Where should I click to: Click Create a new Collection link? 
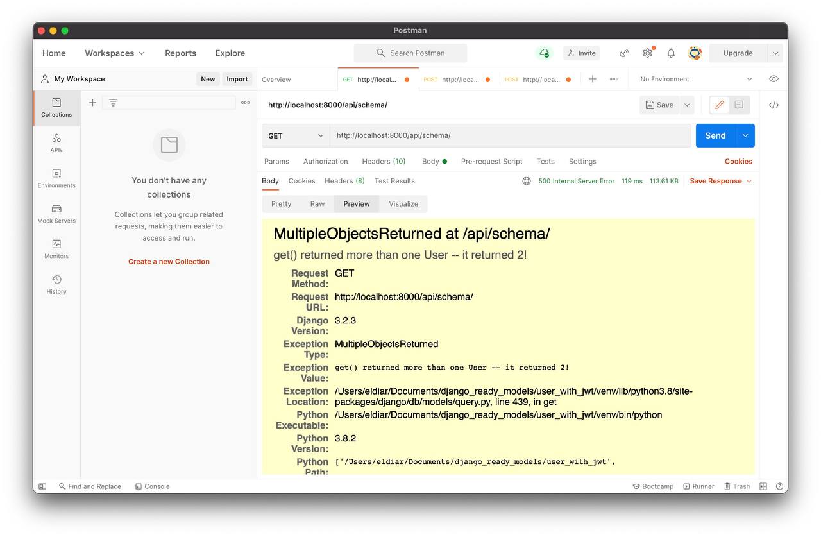(x=169, y=262)
